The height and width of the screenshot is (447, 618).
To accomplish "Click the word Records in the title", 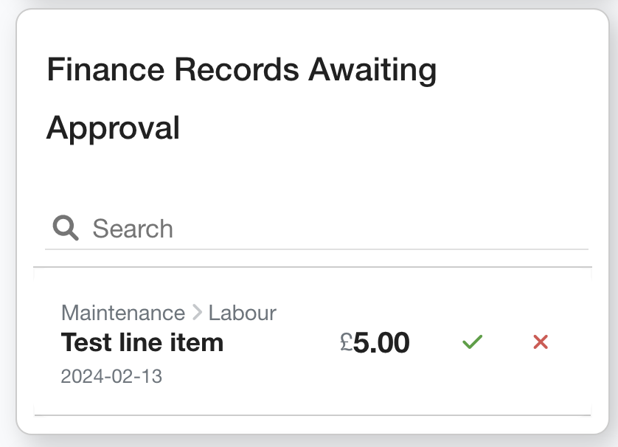I will (x=236, y=71).
